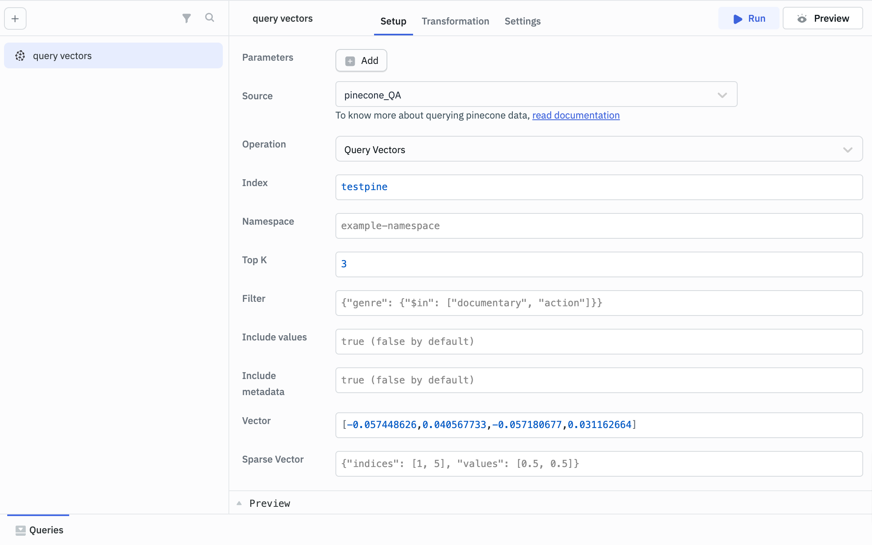Open the Preview panel
This screenshot has height=545, width=872.
tap(270, 504)
